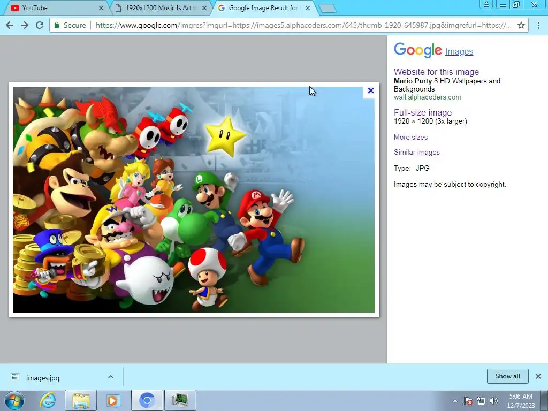Close the 1920x1200 Music Is Art tab
Viewport: 548px width, 411px height.
[204, 7]
